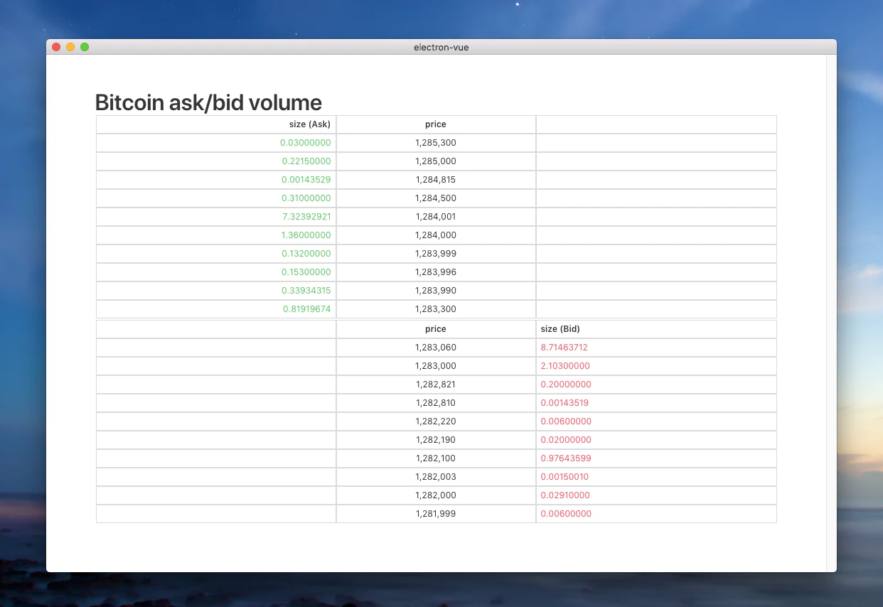Maximize the electron-vue window
Viewport: 883px width, 607px height.
(x=85, y=47)
